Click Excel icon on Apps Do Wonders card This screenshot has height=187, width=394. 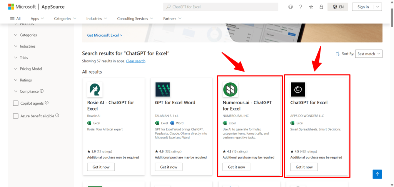(292, 123)
